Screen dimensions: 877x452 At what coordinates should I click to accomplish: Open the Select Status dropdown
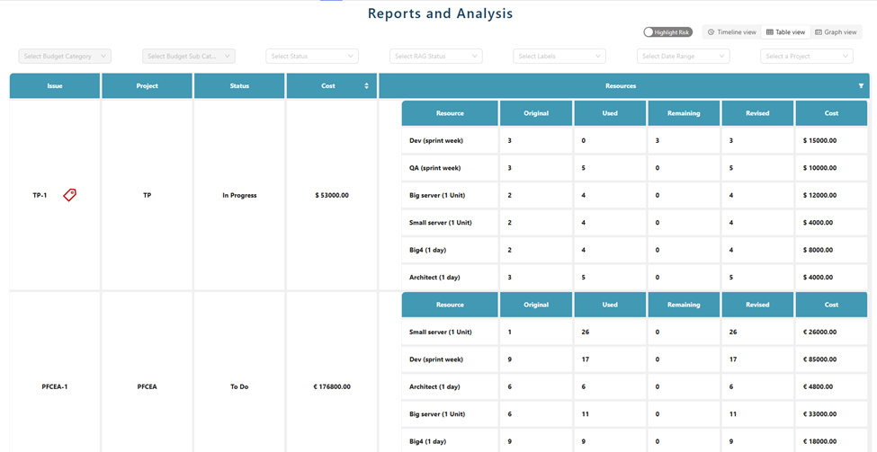tap(312, 57)
